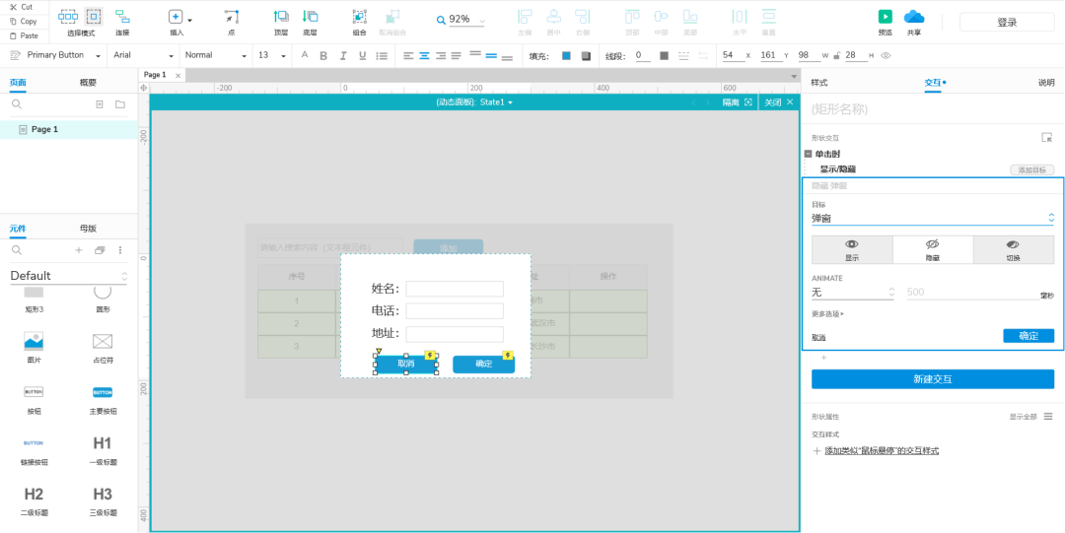Click the text color A icon

pyautogui.click(x=305, y=55)
